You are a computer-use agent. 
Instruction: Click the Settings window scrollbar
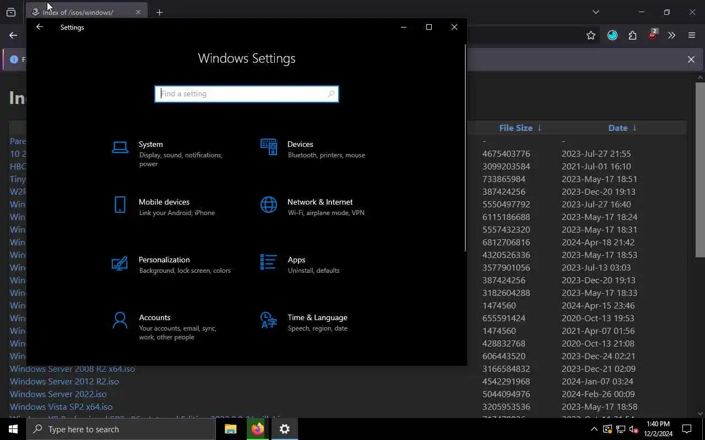click(465, 148)
